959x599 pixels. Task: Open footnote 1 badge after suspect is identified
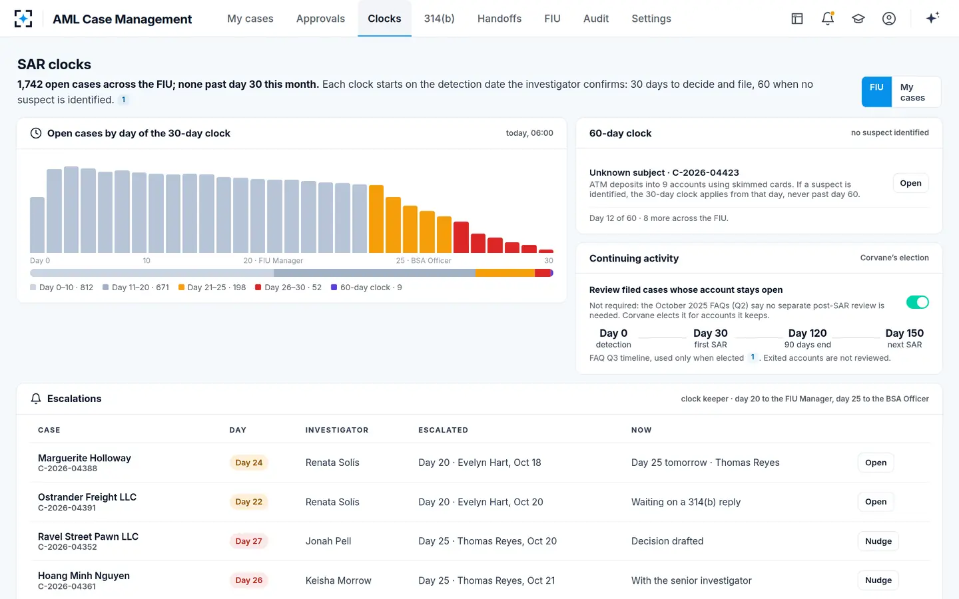click(x=123, y=100)
